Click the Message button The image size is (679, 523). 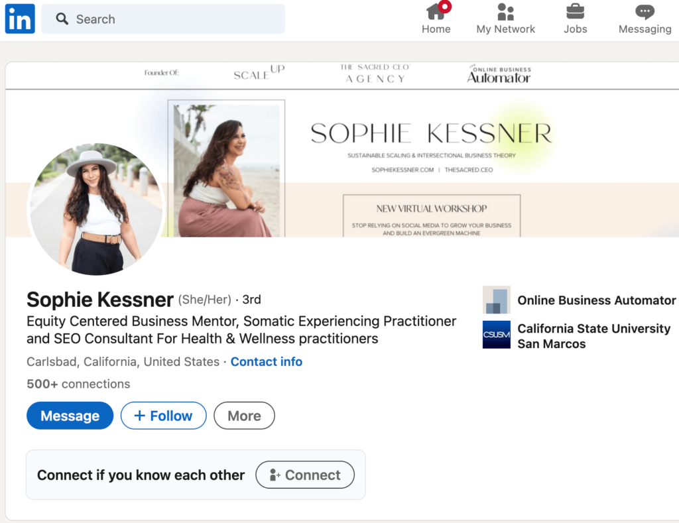70,416
